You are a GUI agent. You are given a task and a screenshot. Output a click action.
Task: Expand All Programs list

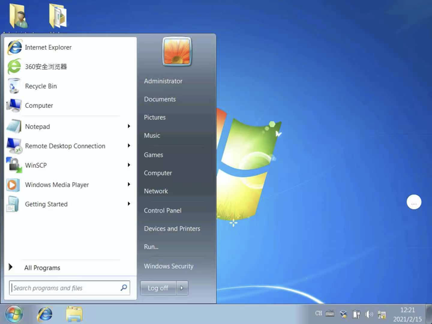pyautogui.click(x=42, y=267)
